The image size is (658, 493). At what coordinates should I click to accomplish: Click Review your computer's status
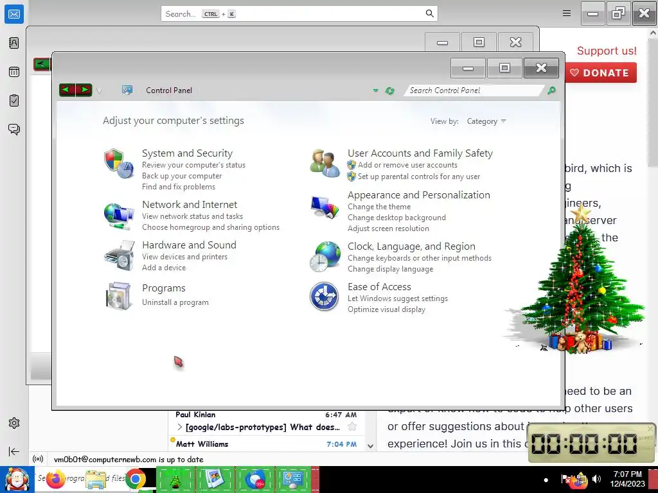193,165
